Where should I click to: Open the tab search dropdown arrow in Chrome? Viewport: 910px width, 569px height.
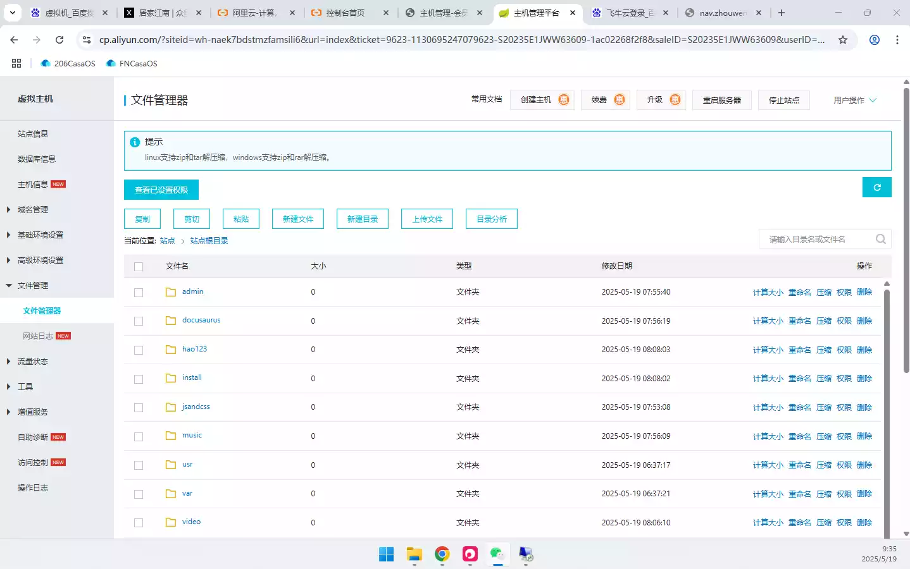click(x=13, y=13)
